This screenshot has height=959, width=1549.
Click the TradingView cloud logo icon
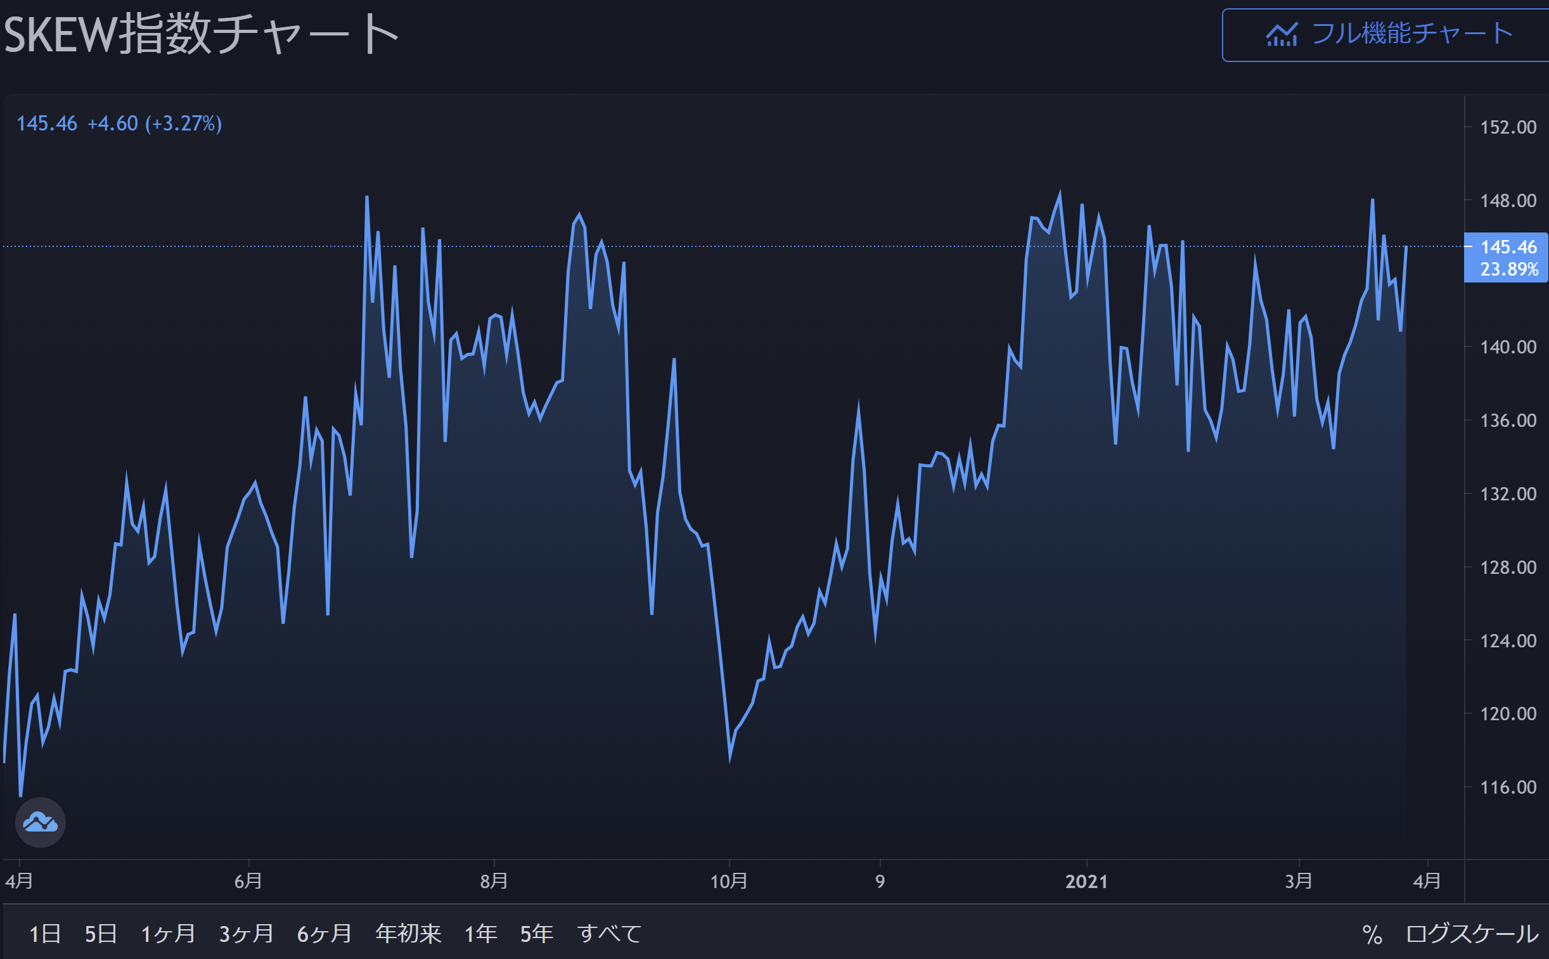tap(40, 823)
